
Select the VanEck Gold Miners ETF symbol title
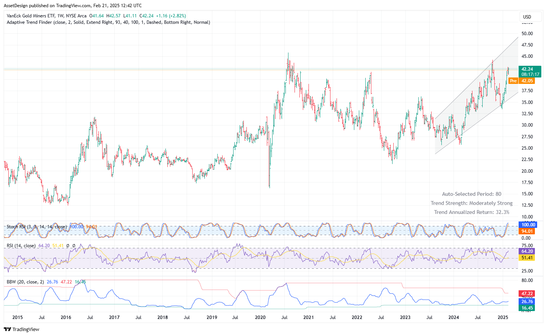pos(31,16)
